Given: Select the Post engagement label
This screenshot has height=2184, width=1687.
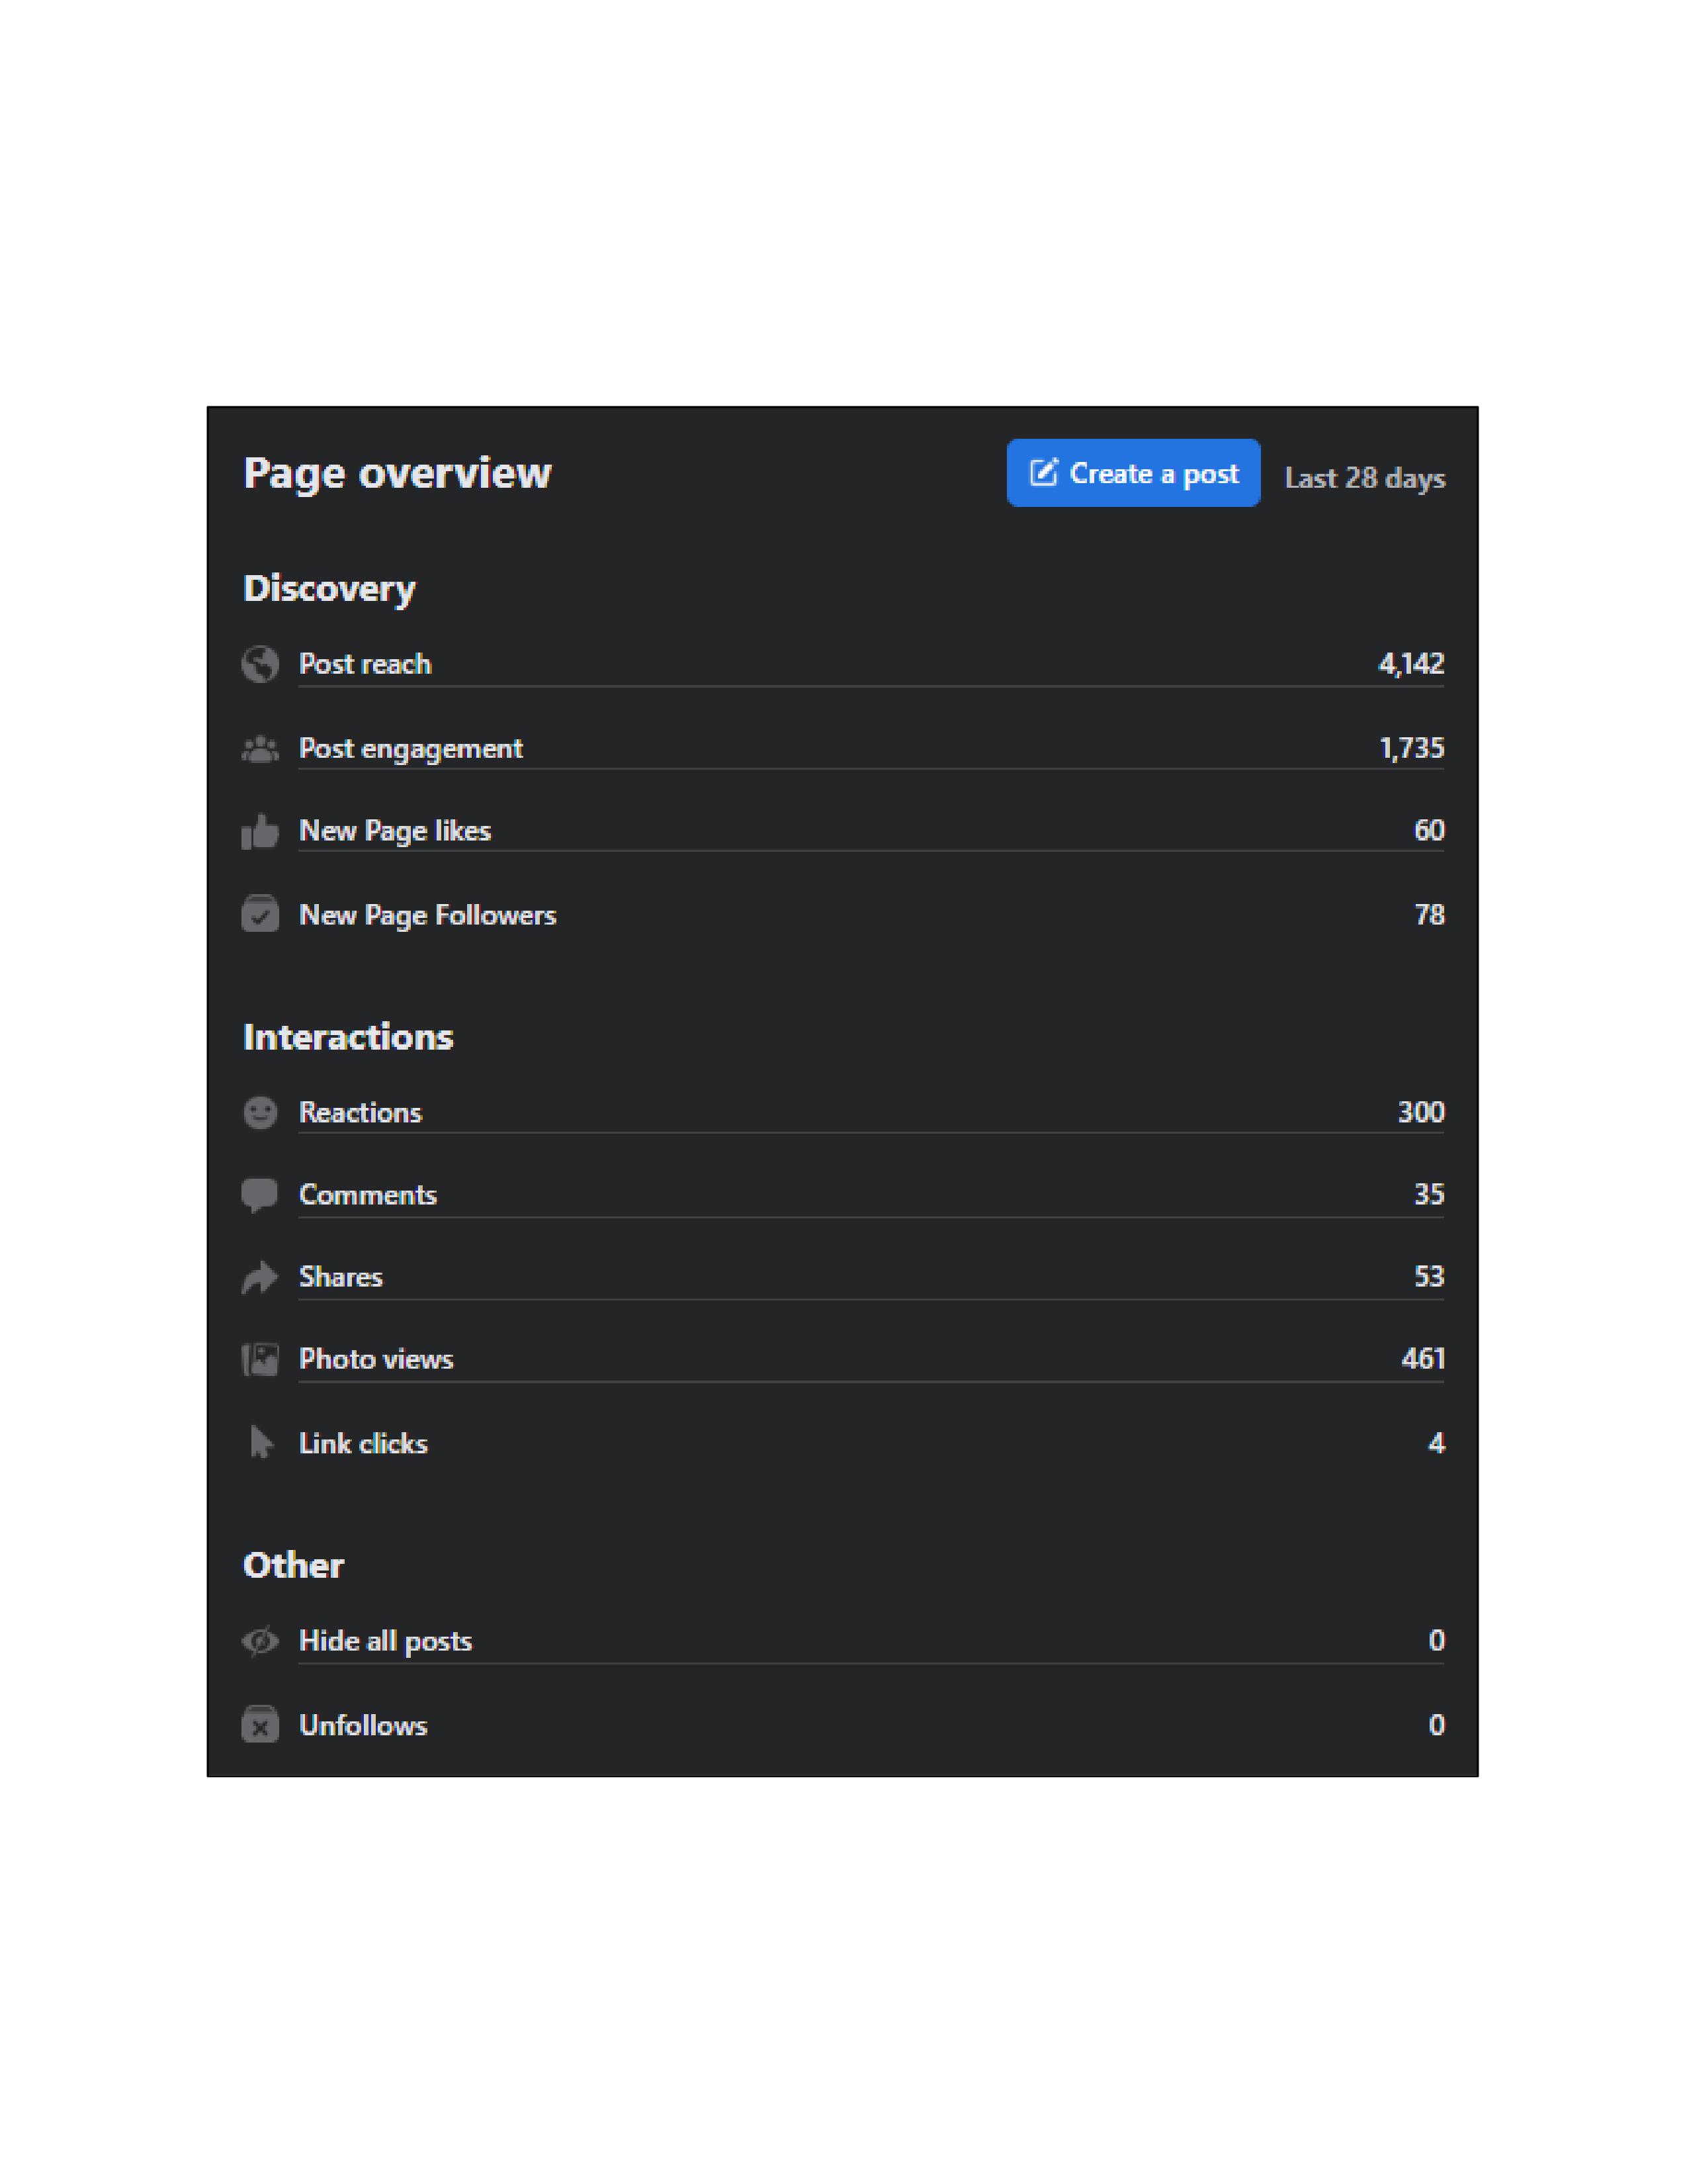Looking at the screenshot, I should (411, 748).
